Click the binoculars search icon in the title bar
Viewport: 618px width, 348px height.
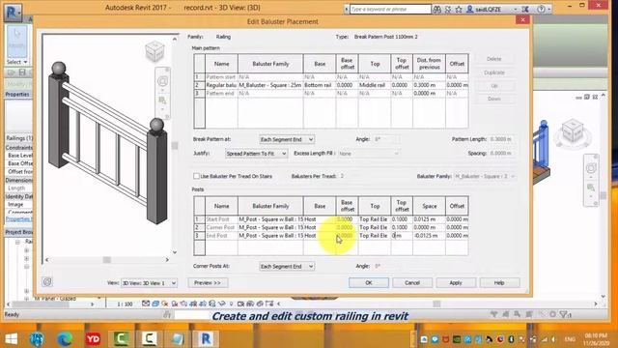pos(437,9)
